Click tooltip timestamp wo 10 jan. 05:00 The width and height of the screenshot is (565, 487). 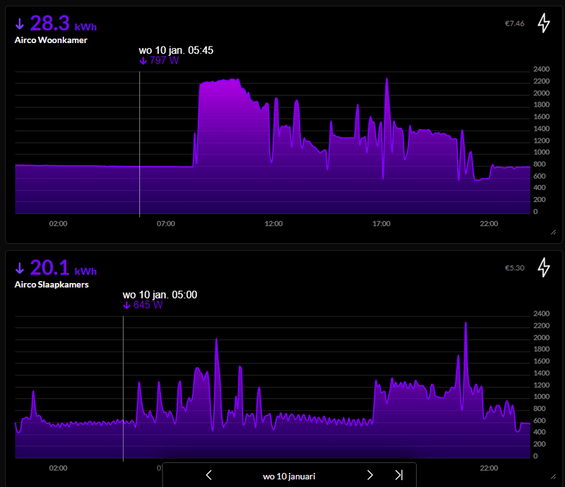[160, 294]
